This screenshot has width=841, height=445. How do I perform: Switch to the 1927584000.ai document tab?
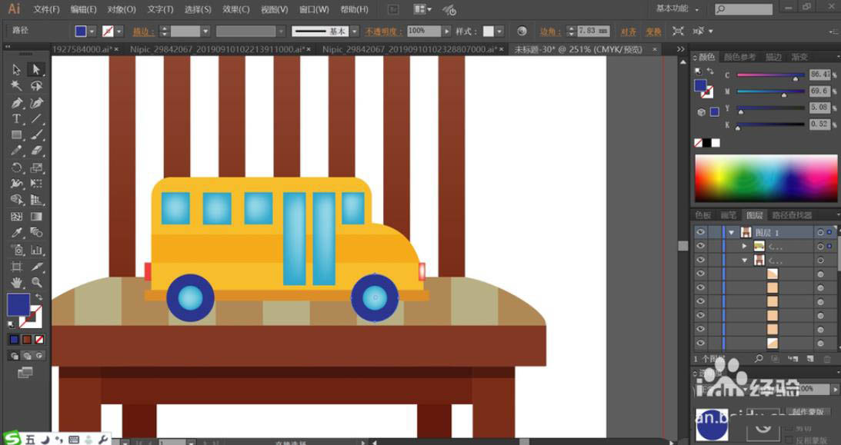click(x=82, y=49)
